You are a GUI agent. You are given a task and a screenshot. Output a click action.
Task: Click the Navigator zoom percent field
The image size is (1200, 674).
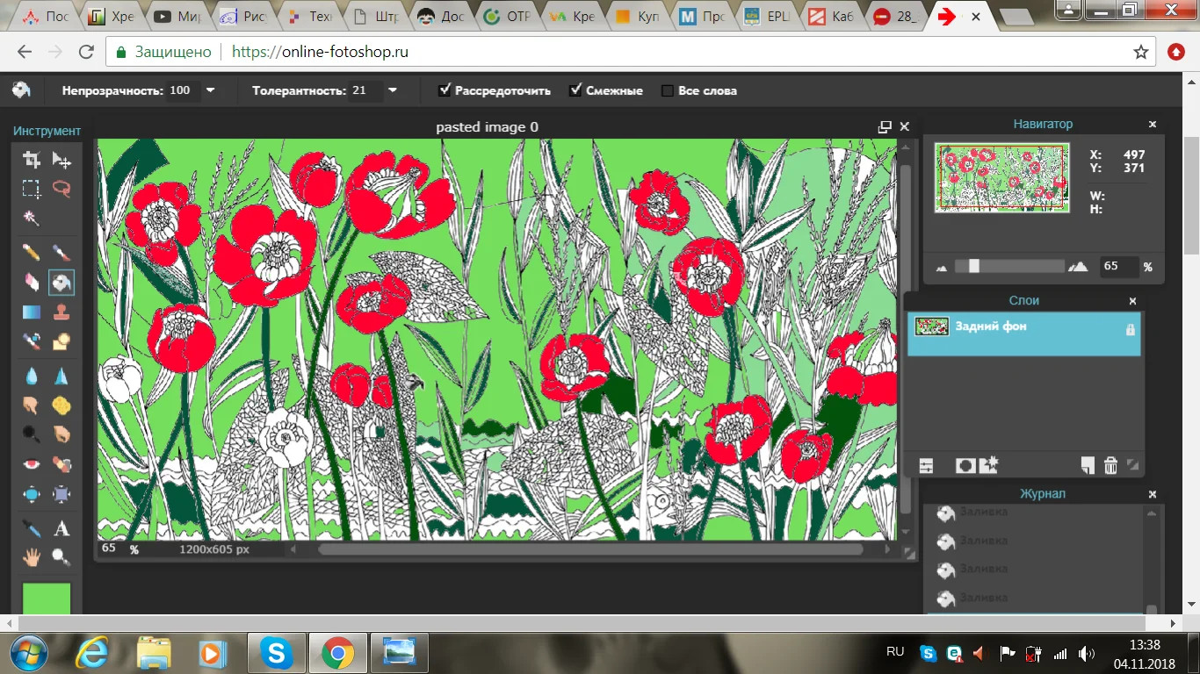pos(1117,266)
